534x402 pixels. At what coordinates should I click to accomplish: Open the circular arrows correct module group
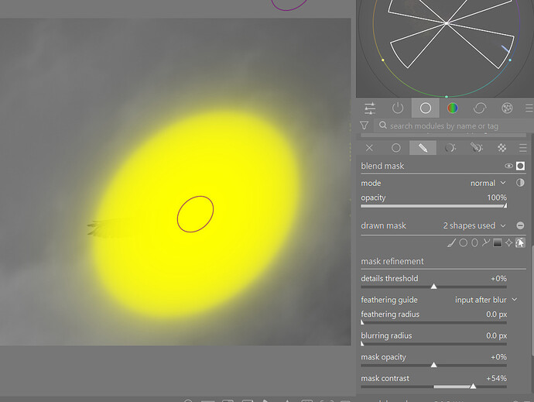[480, 108]
